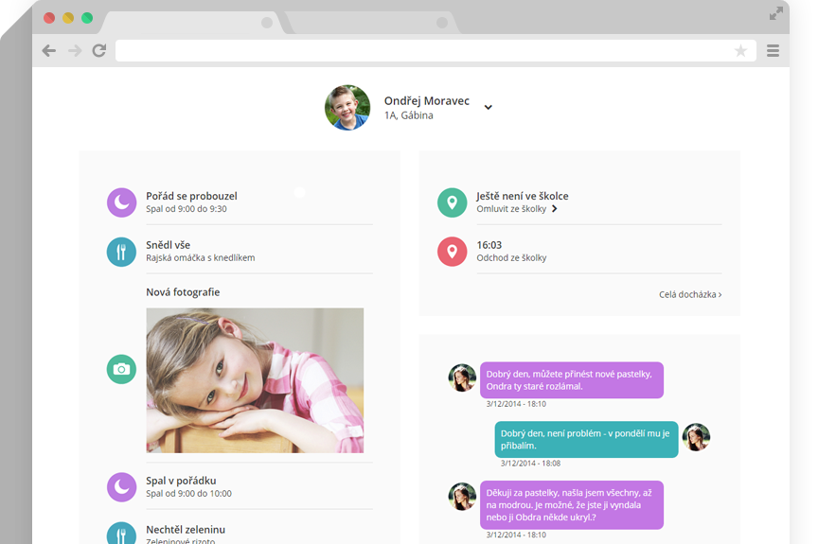Click teacher avatar beside Děkuji za pastelky message
Screen dimensions: 836x544
point(462,497)
